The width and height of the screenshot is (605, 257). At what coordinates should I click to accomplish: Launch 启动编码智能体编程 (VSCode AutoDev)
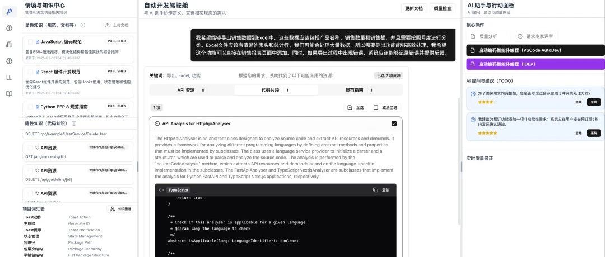(x=536, y=50)
